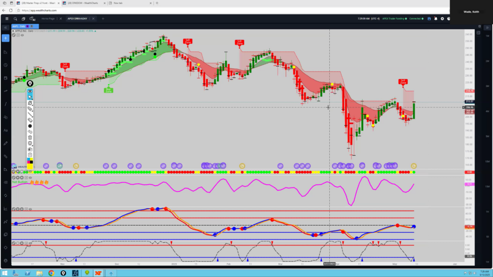Toggle the price chart indicator eye icon
The image size is (493, 277).
pos(22,35)
